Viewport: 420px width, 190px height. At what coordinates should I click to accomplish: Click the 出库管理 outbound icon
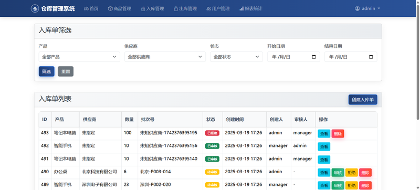click(176, 9)
